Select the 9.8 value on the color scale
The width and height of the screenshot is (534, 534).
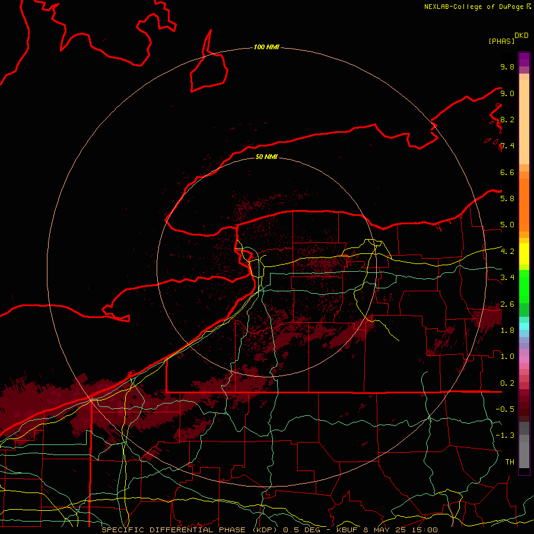point(507,66)
